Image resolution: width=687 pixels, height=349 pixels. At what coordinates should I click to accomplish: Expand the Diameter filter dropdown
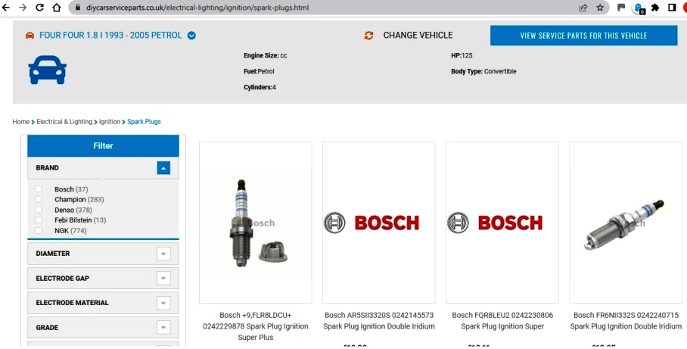(x=163, y=254)
